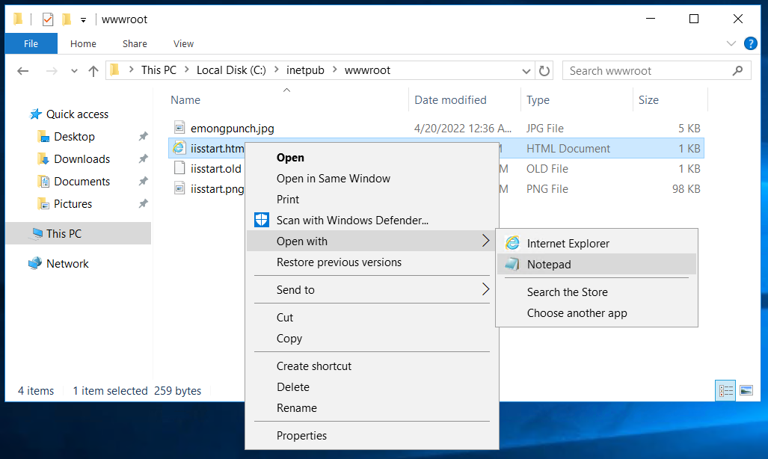Click the Windows Defender shield icon
This screenshot has height=459, width=768.
pos(262,220)
